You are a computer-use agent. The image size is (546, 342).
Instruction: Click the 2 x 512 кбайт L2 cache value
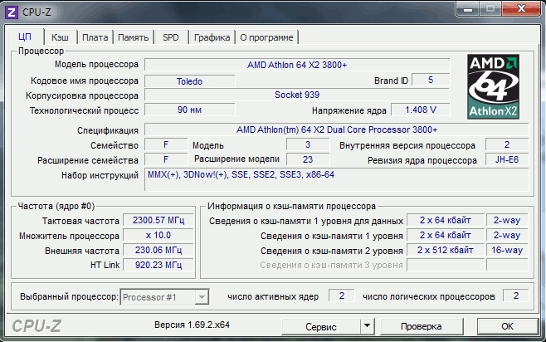446,250
